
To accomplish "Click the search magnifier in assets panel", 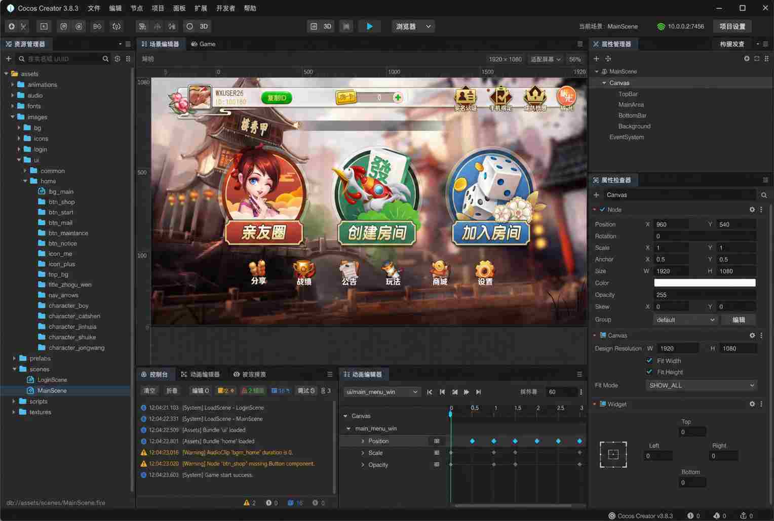I will click(105, 59).
